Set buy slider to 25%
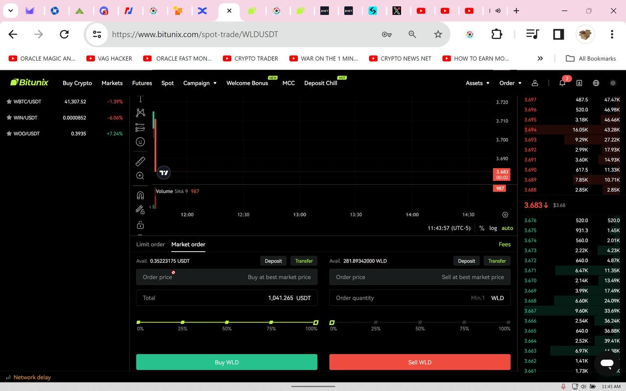Image resolution: width=626 pixels, height=391 pixels. coord(182,323)
